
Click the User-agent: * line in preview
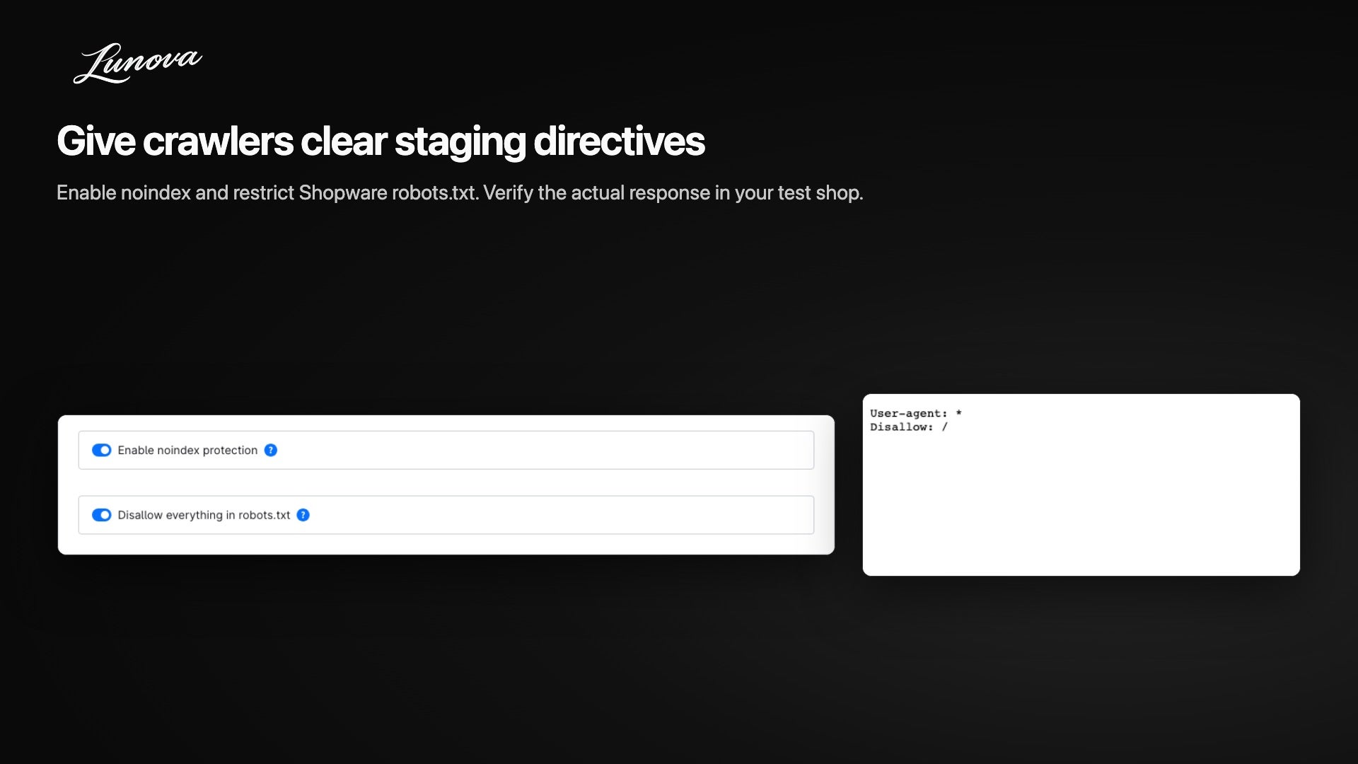click(915, 413)
